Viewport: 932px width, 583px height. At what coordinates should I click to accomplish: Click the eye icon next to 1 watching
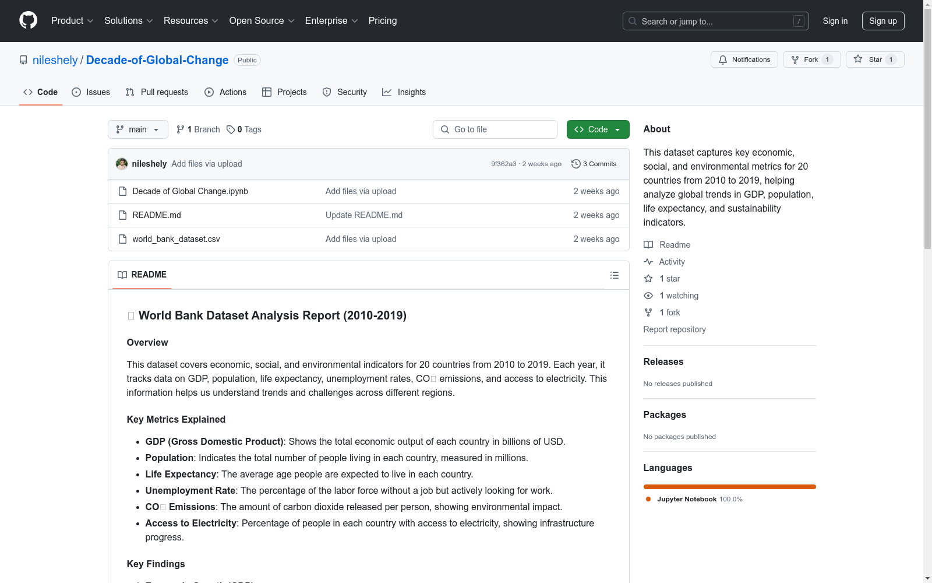648,296
